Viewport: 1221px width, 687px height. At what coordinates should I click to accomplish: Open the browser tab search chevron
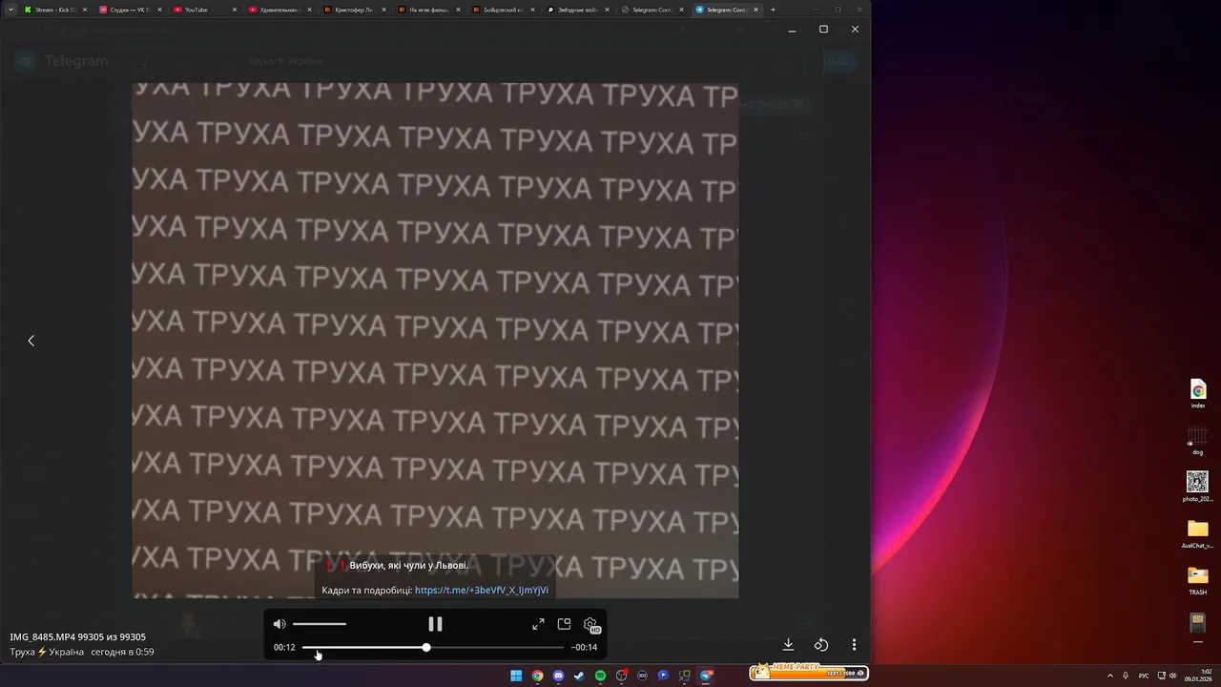click(x=10, y=10)
